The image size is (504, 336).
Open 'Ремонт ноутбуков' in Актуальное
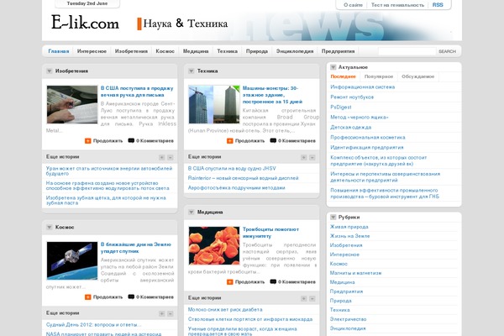(x=352, y=97)
